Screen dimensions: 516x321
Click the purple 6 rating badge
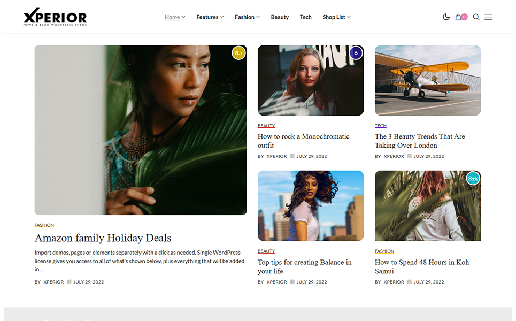tap(356, 53)
